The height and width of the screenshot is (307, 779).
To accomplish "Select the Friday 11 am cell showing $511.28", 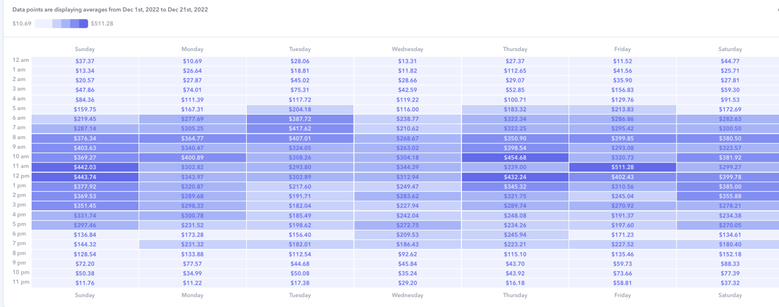I will [x=623, y=167].
